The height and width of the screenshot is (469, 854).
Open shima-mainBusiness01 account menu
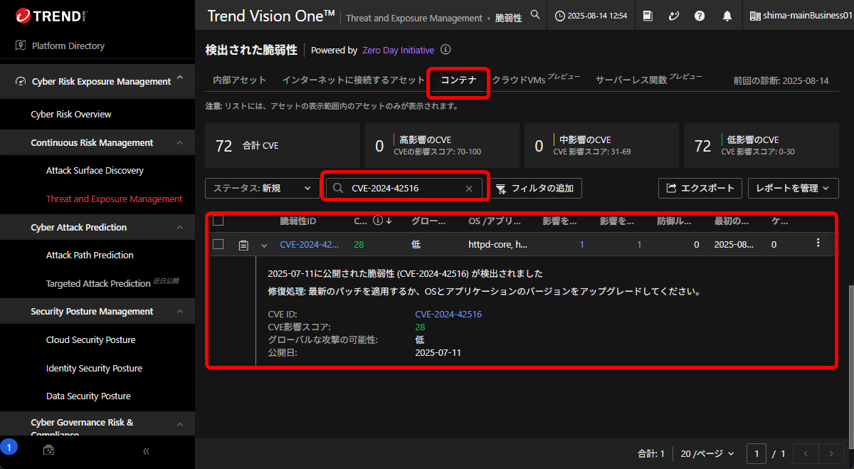801,16
